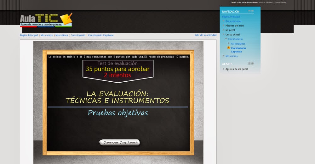Expand the Mis cursos navigation node
Image resolution: width=315 pixels, height=164 pixels.
pyautogui.click(x=223, y=56)
